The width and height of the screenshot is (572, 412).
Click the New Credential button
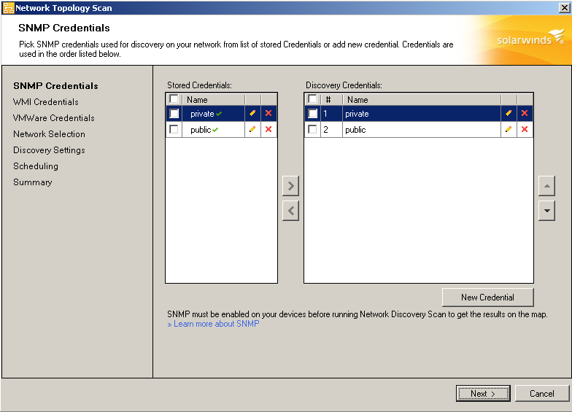487,298
